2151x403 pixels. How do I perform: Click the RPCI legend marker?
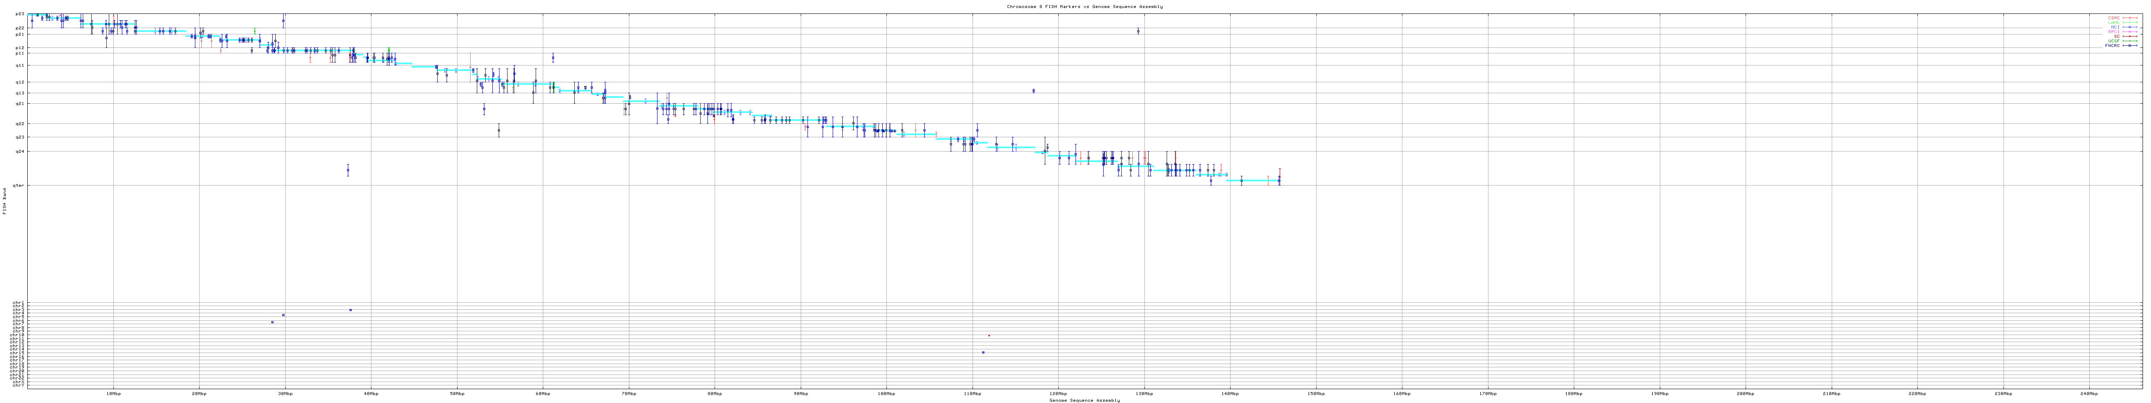tap(2129, 32)
